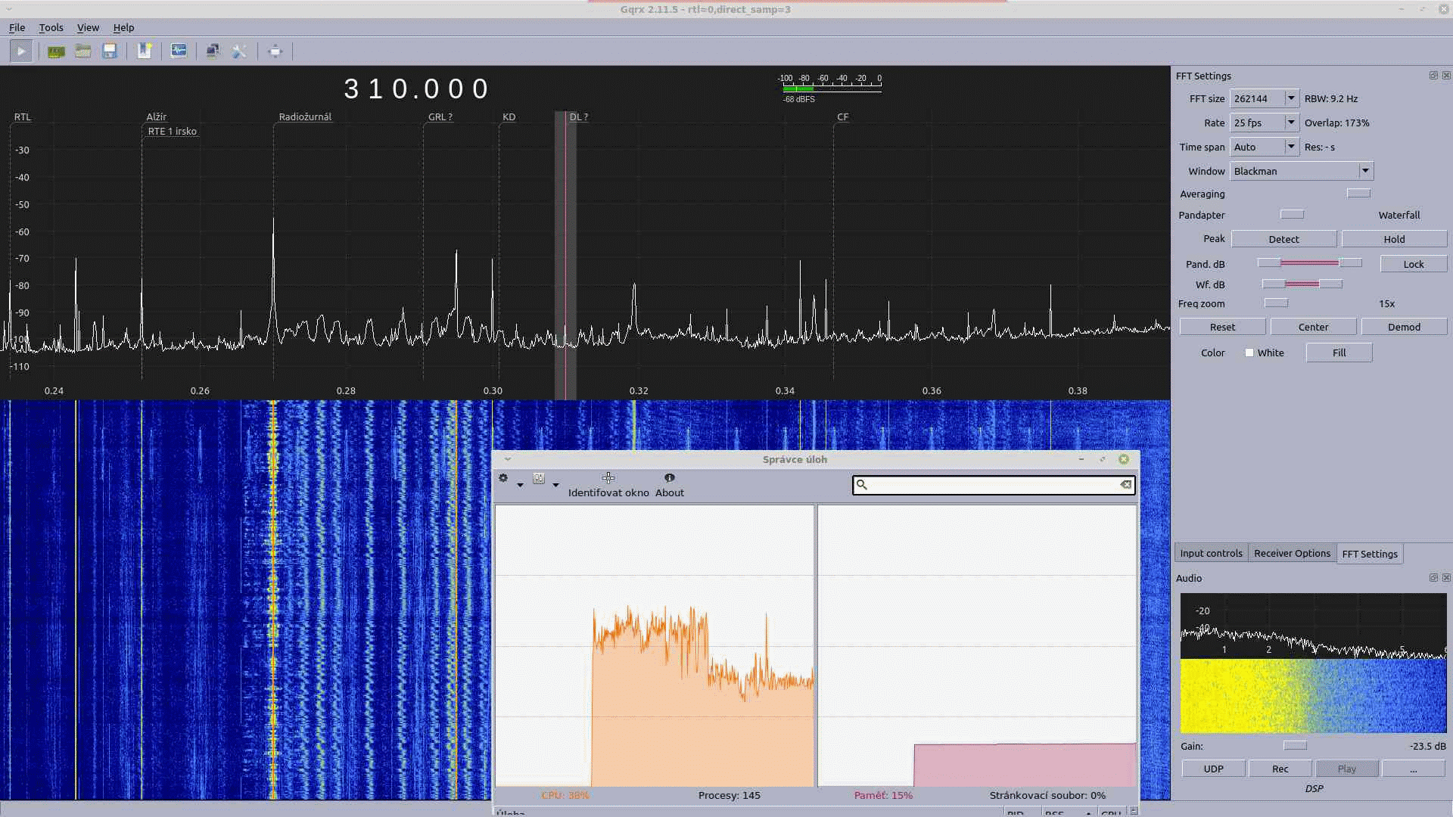
Task: Expand the Window type Blackman dropdown
Action: 1365,171
